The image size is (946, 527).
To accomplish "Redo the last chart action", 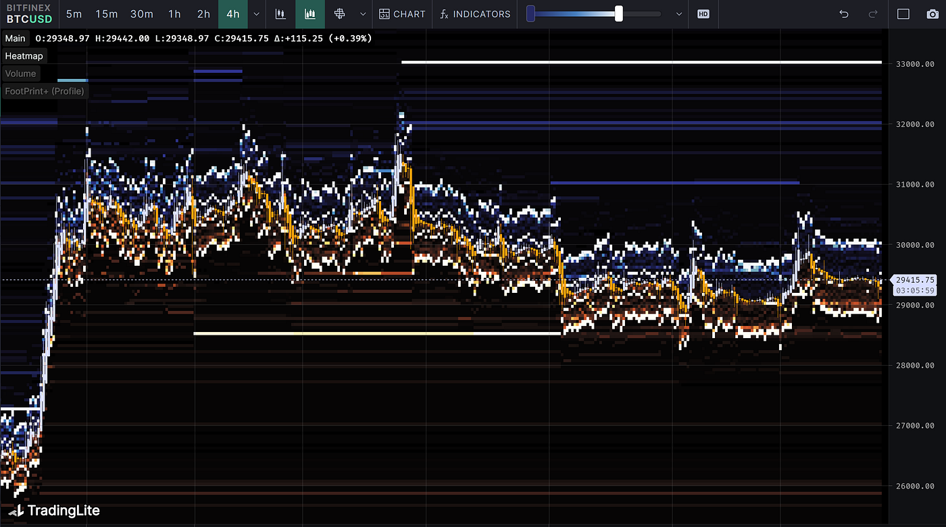I will click(873, 13).
